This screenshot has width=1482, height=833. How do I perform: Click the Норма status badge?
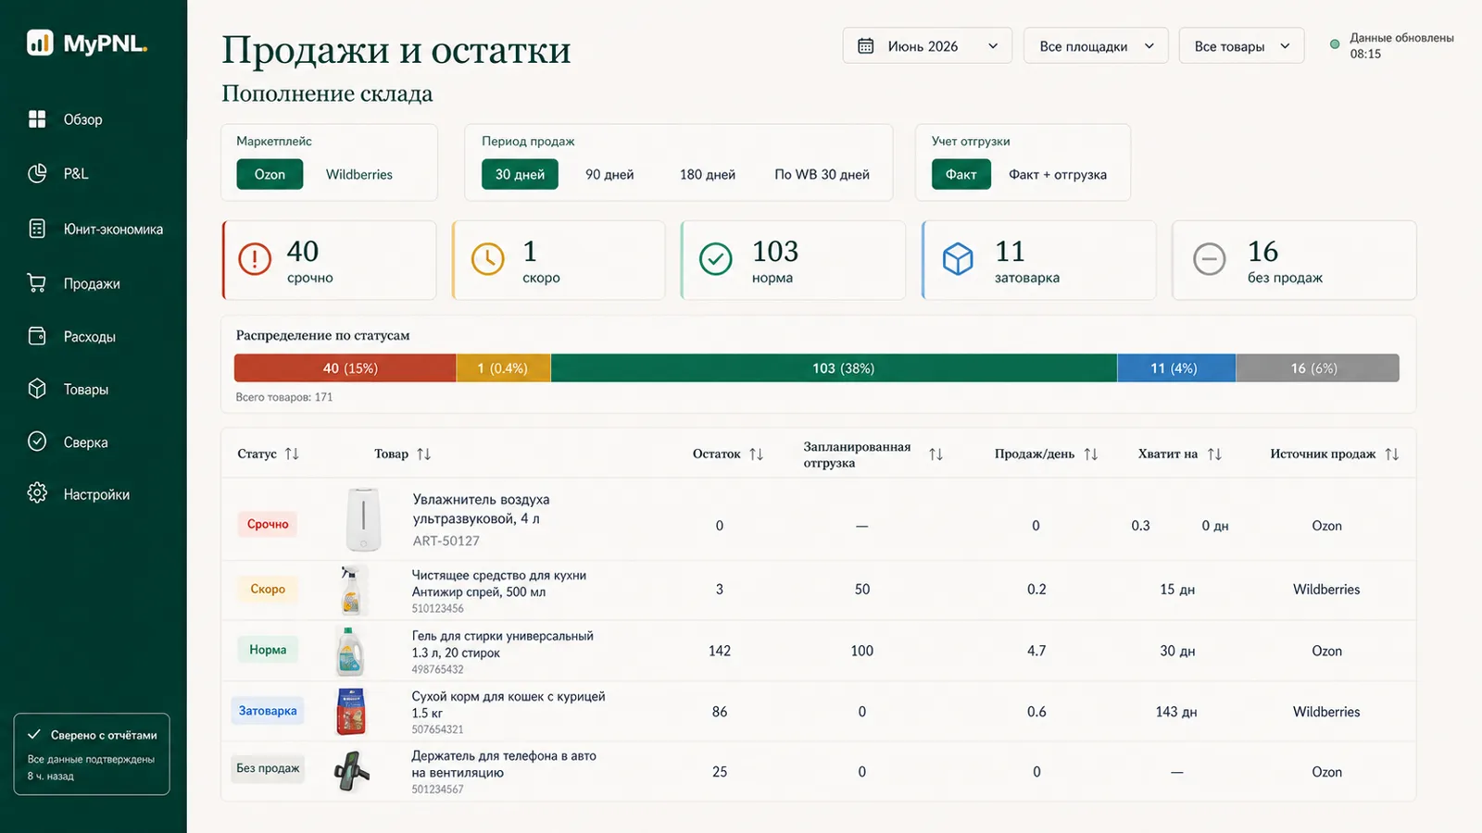tap(268, 650)
